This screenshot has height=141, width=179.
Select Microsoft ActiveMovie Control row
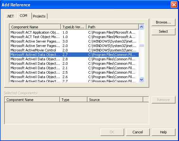tap(74, 50)
